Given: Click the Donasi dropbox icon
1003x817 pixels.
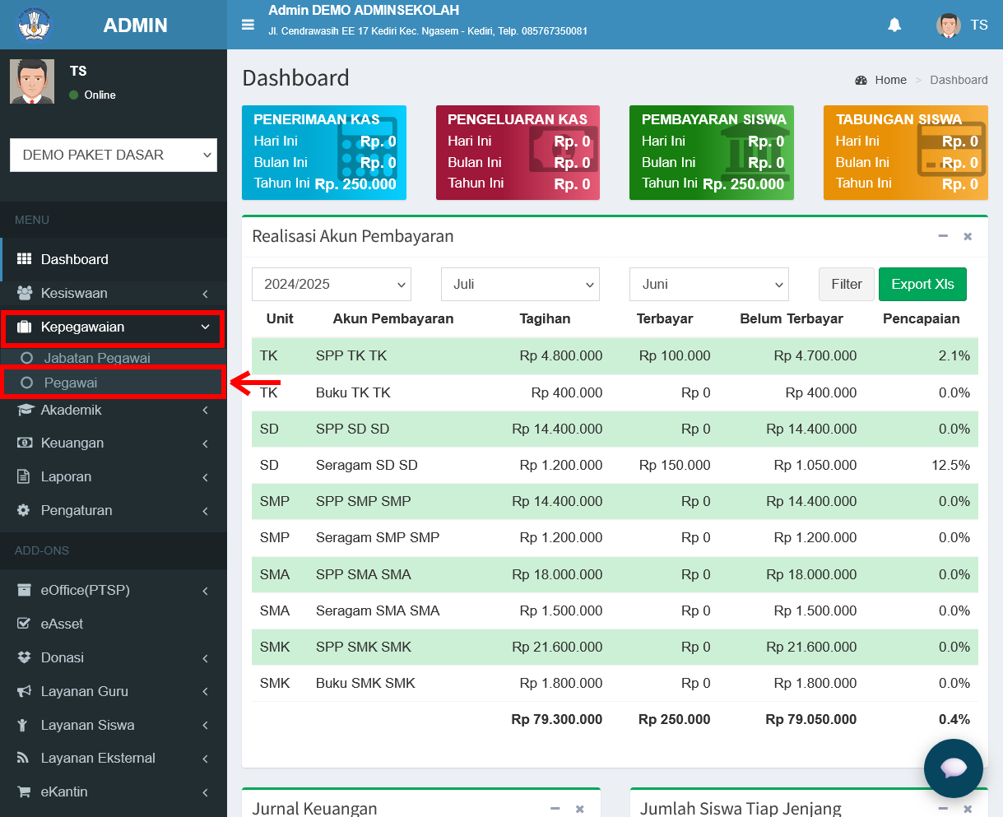Looking at the screenshot, I should tap(24, 657).
